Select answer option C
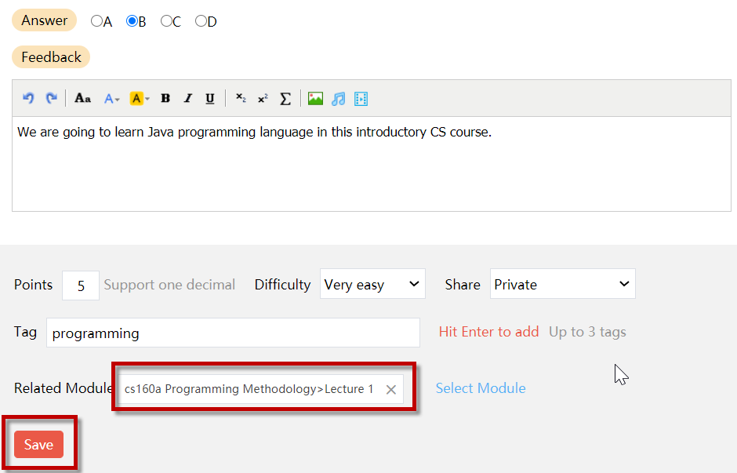Screen dimensions: 737x473 (x=166, y=21)
